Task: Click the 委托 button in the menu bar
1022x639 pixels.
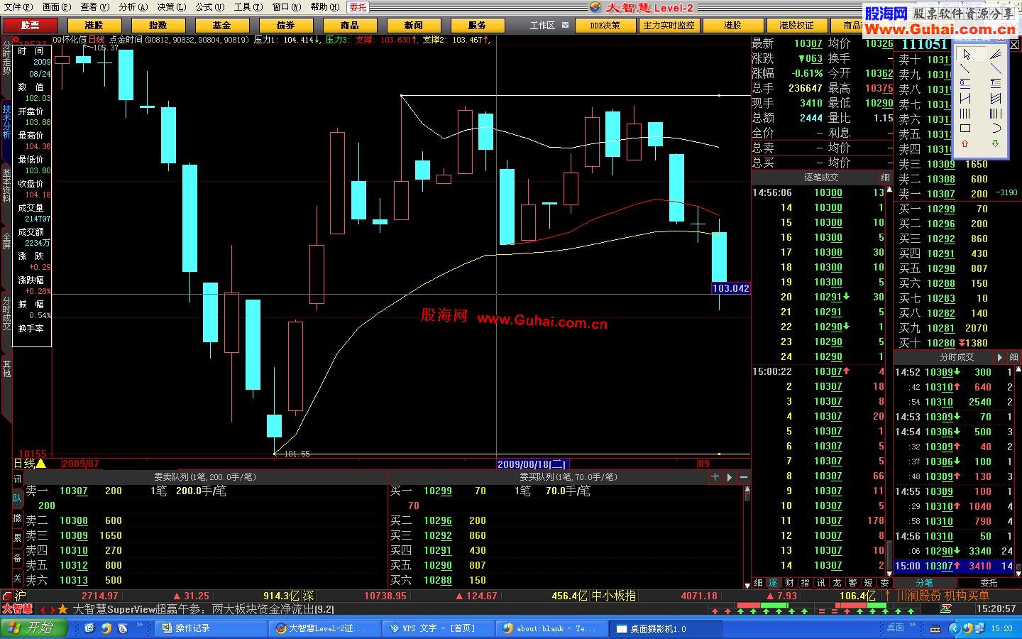Action: click(x=358, y=7)
